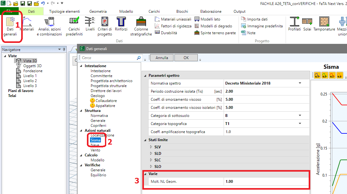Open the Categoria di sottosuolo dropdown

pyautogui.click(x=300, y=116)
